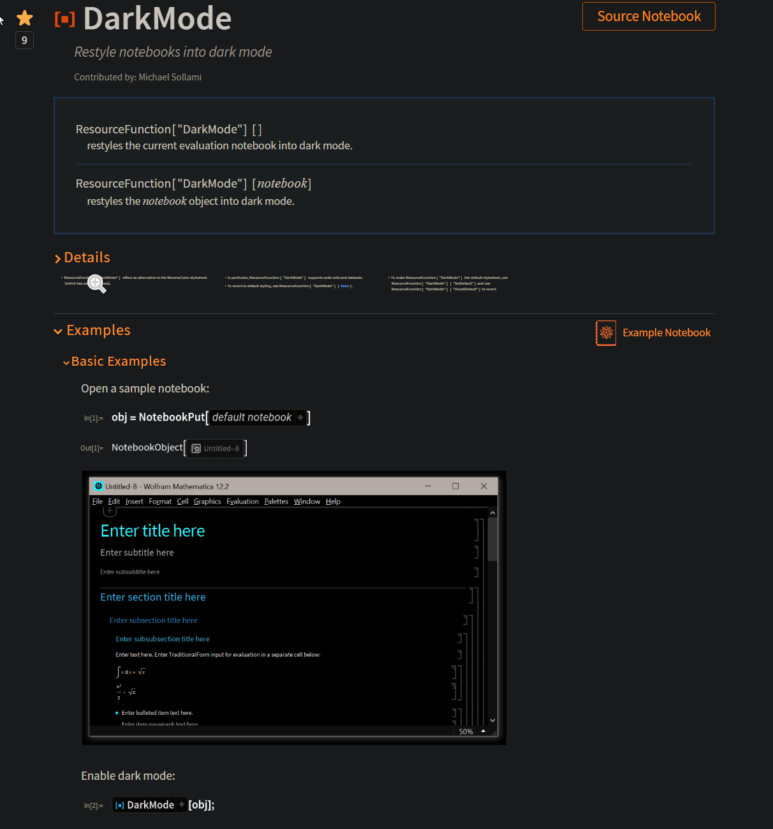Click the Details thumbnail middle note
Viewport: 773px width, 829px height.
[x=294, y=282]
